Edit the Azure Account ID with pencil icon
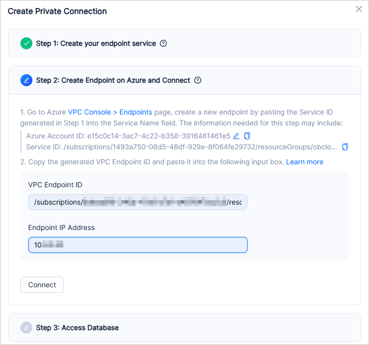The width and height of the screenshot is (369, 345). (237, 136)
